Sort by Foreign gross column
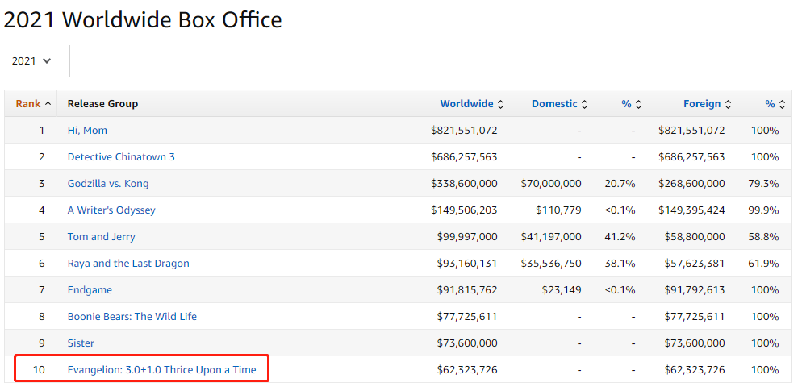The width and height of the screenshot is (802, 383). 707,104
